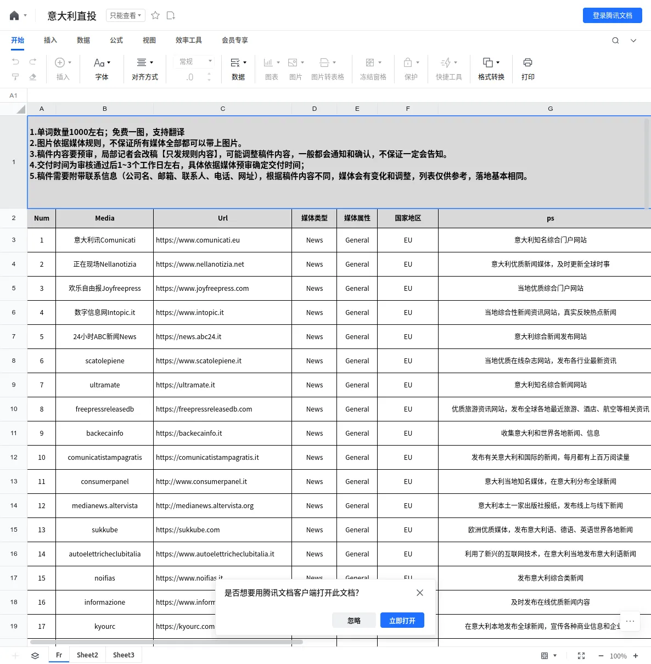Click the Print (打印) icon

point(528,63)
